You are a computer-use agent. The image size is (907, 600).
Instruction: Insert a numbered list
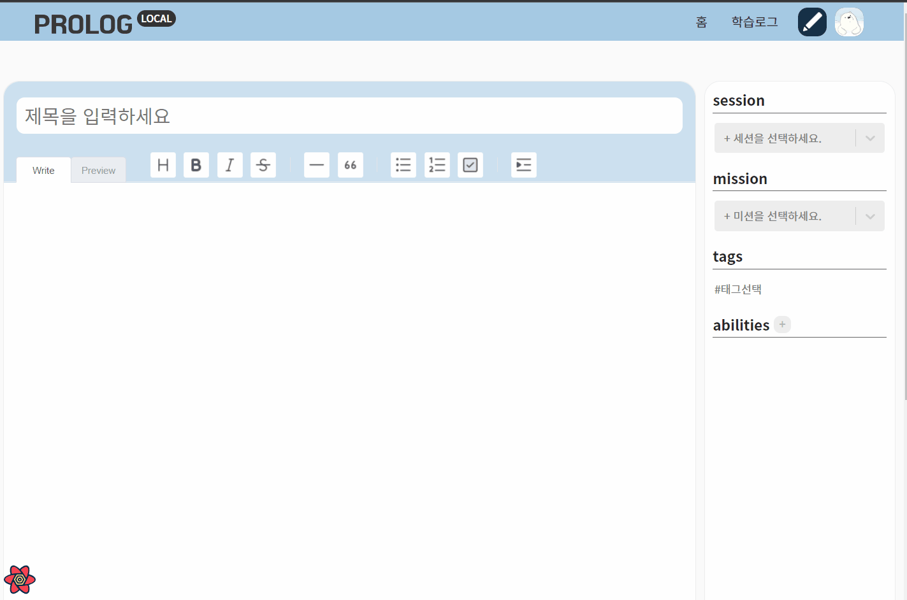(437, 165)
